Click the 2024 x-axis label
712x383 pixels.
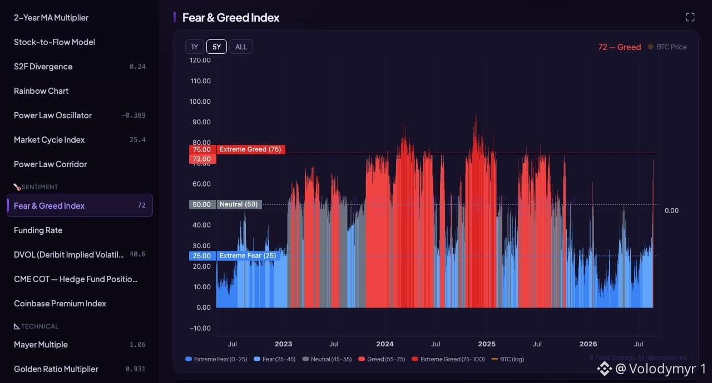385,344
